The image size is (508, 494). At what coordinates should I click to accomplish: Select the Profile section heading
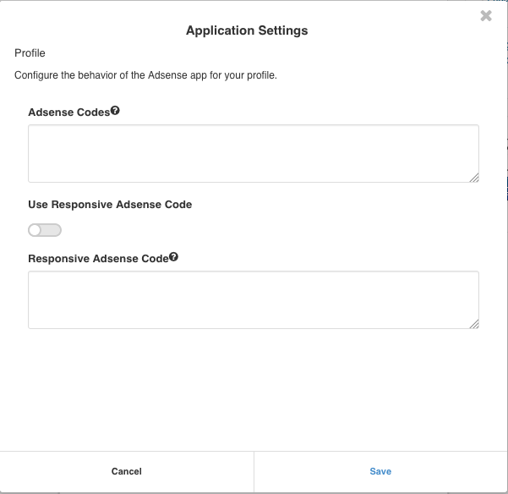coord(30,53)
